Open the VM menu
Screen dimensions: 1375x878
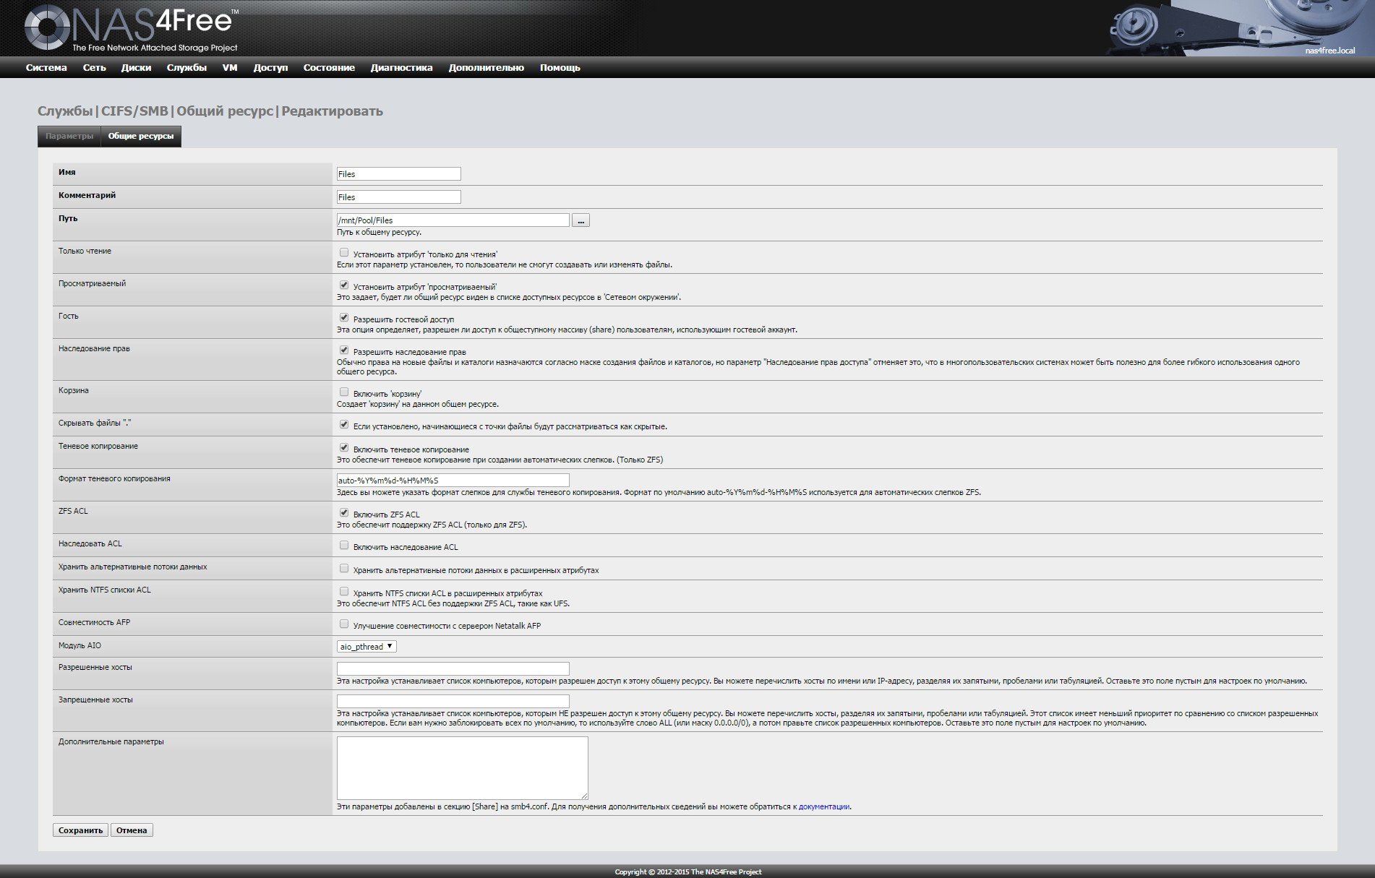pos(230,68)
